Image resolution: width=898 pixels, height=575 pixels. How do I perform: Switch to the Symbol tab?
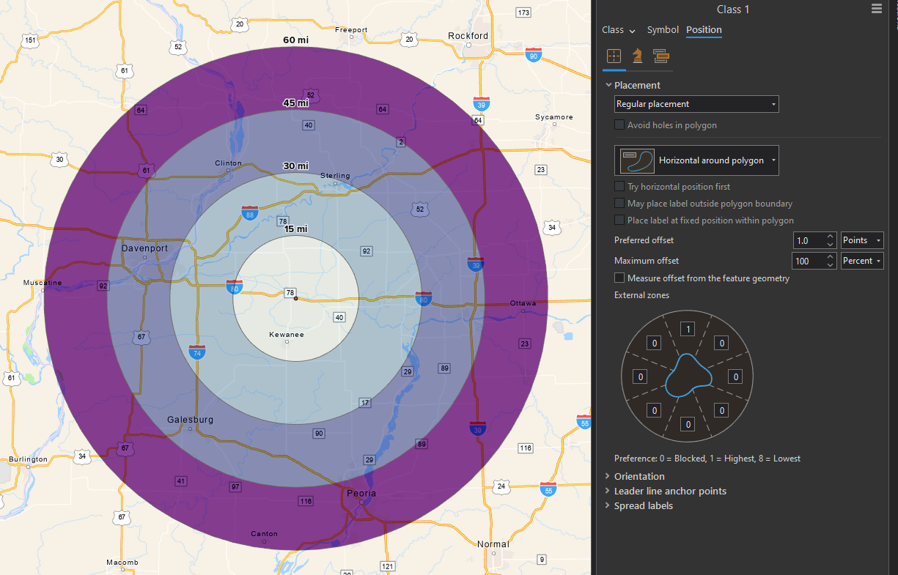(x=663, y=29)
